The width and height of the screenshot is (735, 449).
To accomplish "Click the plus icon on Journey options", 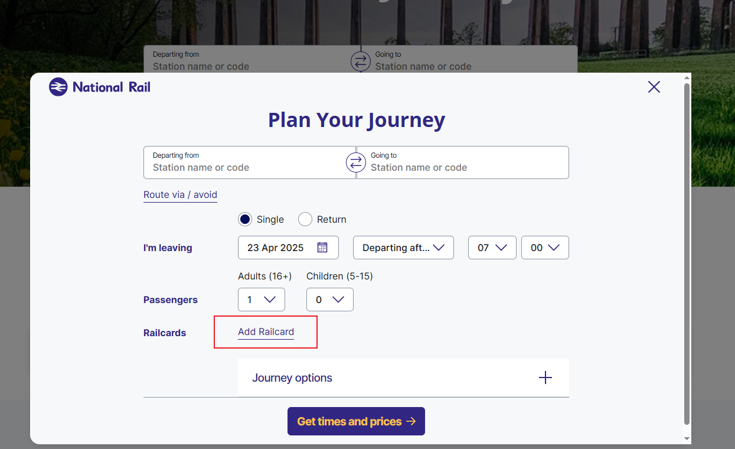I will 545,378.
